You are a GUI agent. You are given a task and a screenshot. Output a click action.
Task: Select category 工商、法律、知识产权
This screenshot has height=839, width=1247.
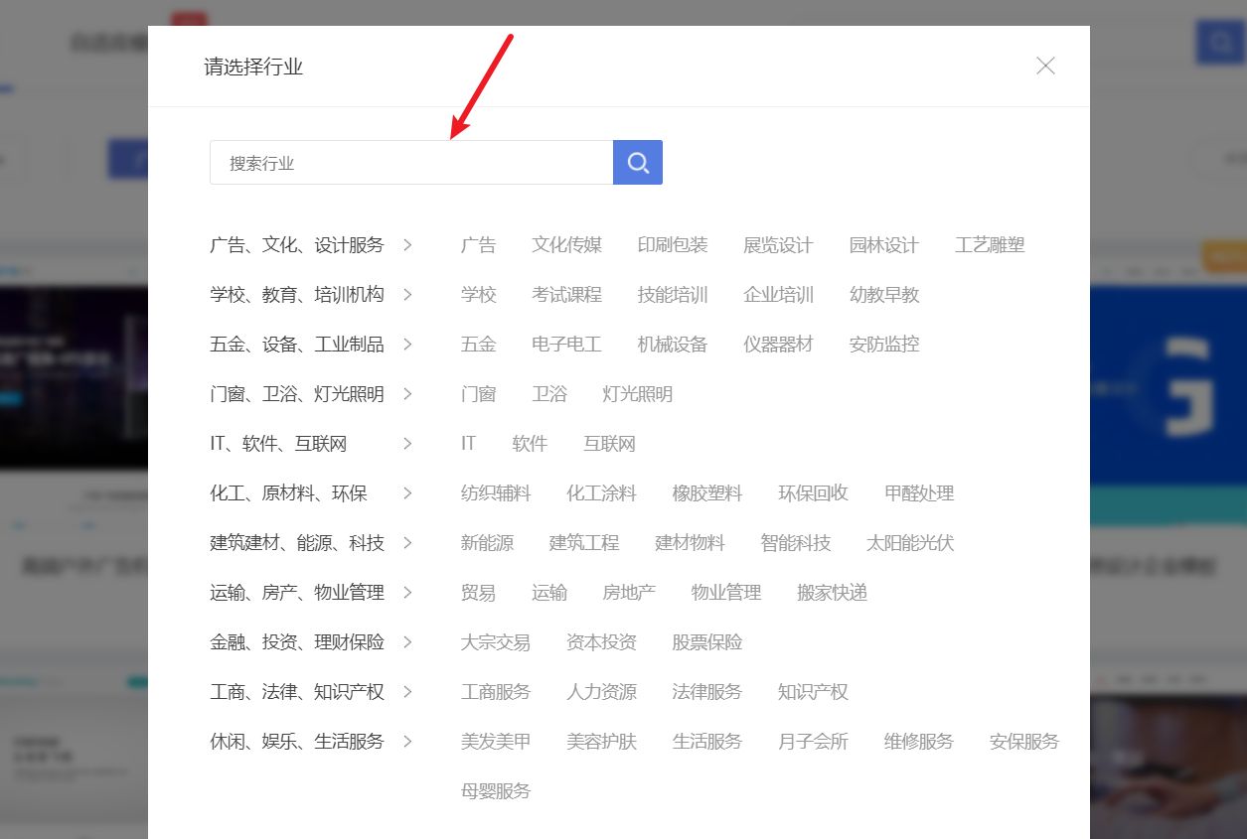297,692
